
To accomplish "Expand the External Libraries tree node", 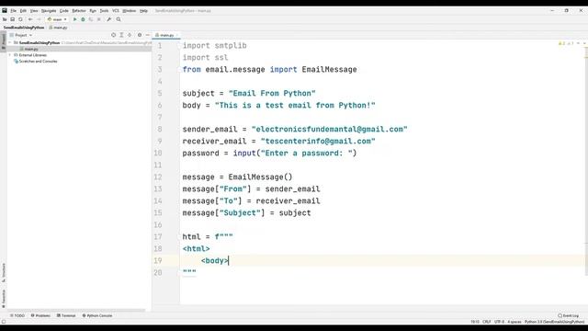I will [x=10, y=55].
